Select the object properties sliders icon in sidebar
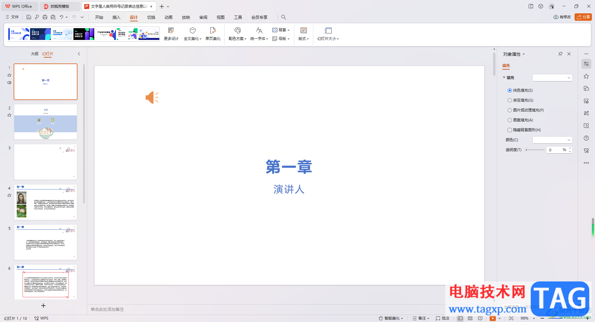The width and height of the screenshot is (595, 322). [586, 64]
